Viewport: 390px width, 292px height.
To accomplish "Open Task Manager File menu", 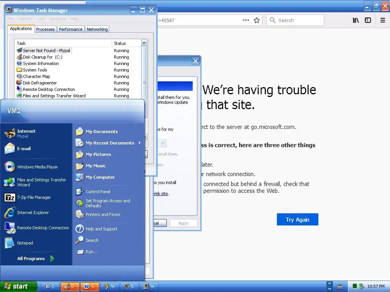I will [x=10, y=19].
